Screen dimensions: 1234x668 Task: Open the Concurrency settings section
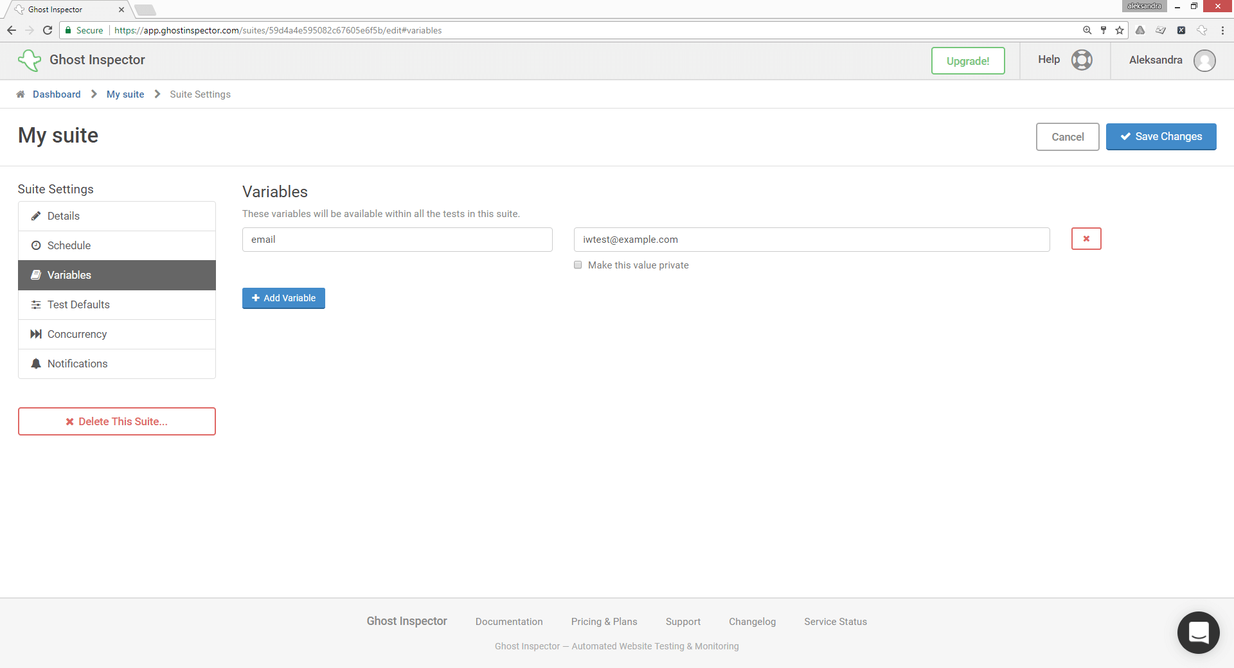[117, 334]
